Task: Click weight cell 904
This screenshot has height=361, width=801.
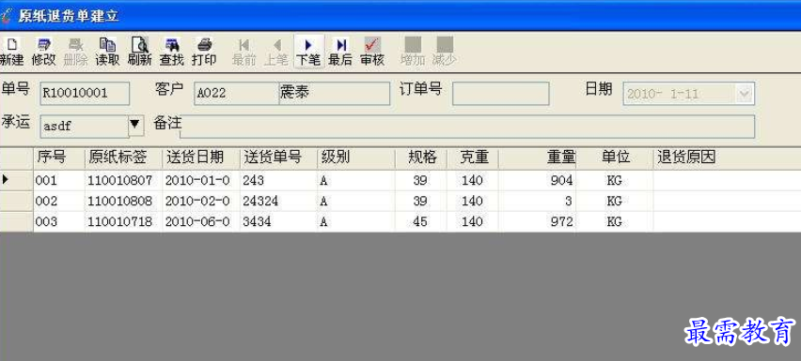Action: click(538, 180)
